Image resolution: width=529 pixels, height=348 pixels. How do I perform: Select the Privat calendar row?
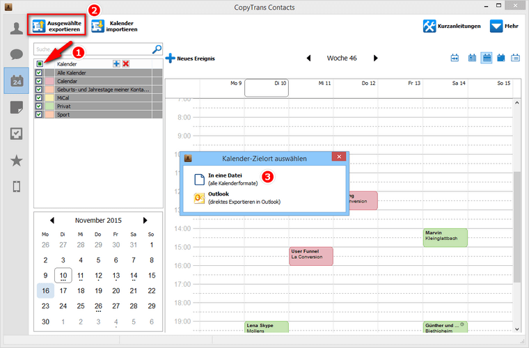point(98,106)
